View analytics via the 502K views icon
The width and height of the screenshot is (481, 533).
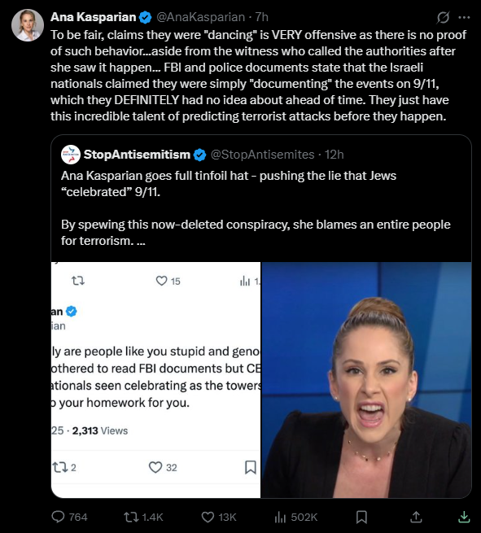coord(295,517)
